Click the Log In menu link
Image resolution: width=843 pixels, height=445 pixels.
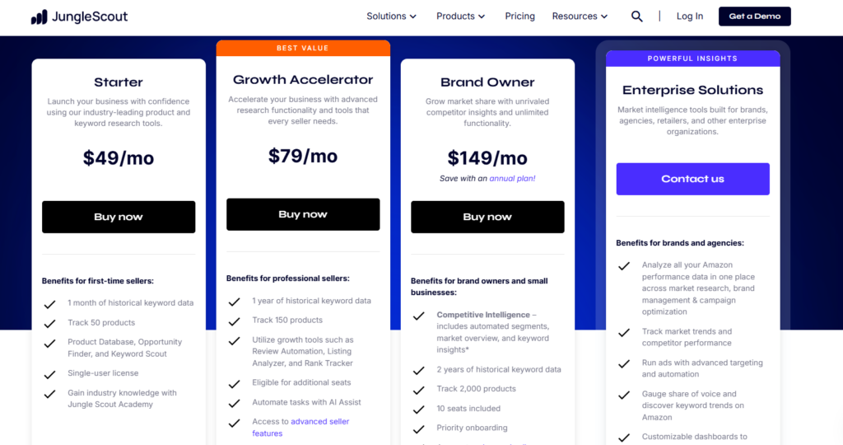coord(690,16)
